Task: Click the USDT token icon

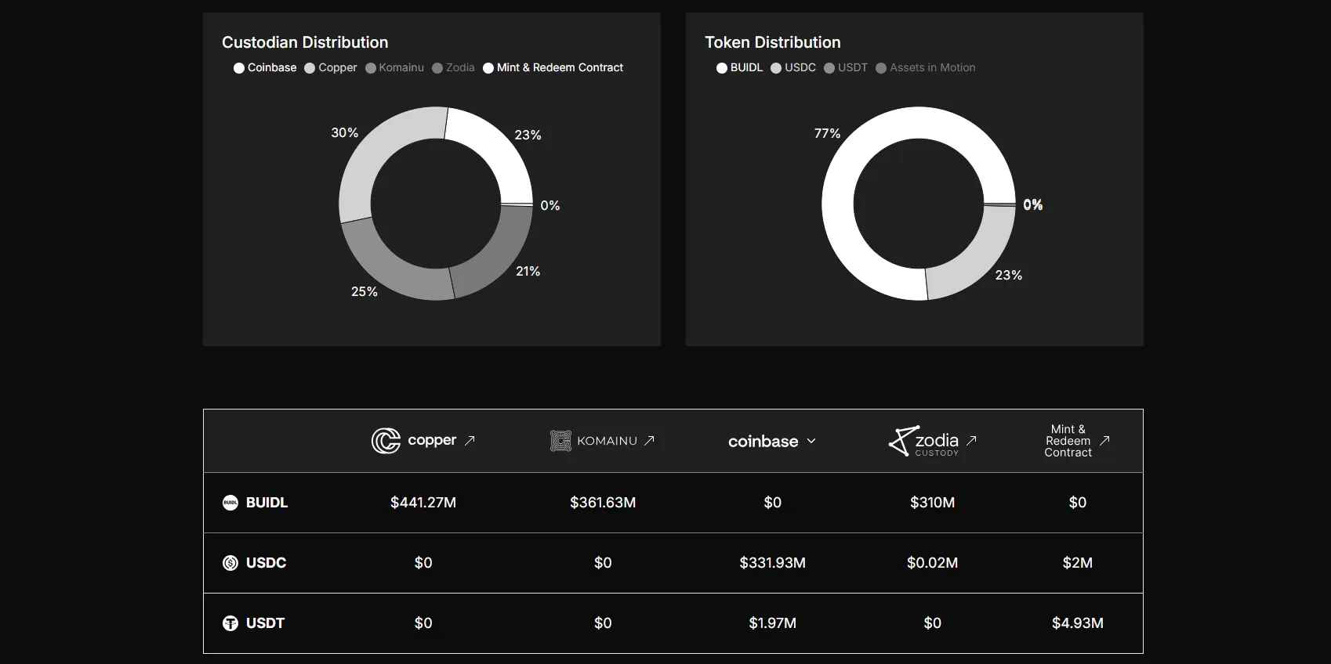Action: click(230, 623)
